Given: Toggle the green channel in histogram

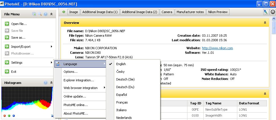Looking at the screenshot, I should 9,116.
